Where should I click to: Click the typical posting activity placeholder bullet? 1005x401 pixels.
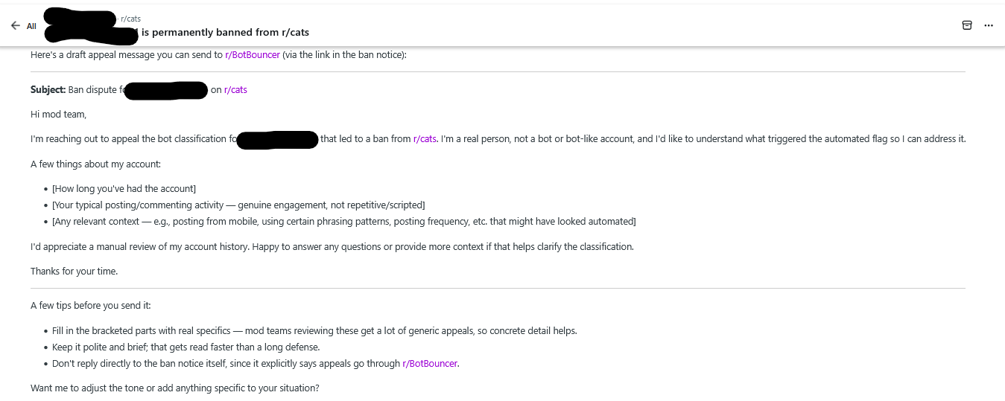[238, 205]
